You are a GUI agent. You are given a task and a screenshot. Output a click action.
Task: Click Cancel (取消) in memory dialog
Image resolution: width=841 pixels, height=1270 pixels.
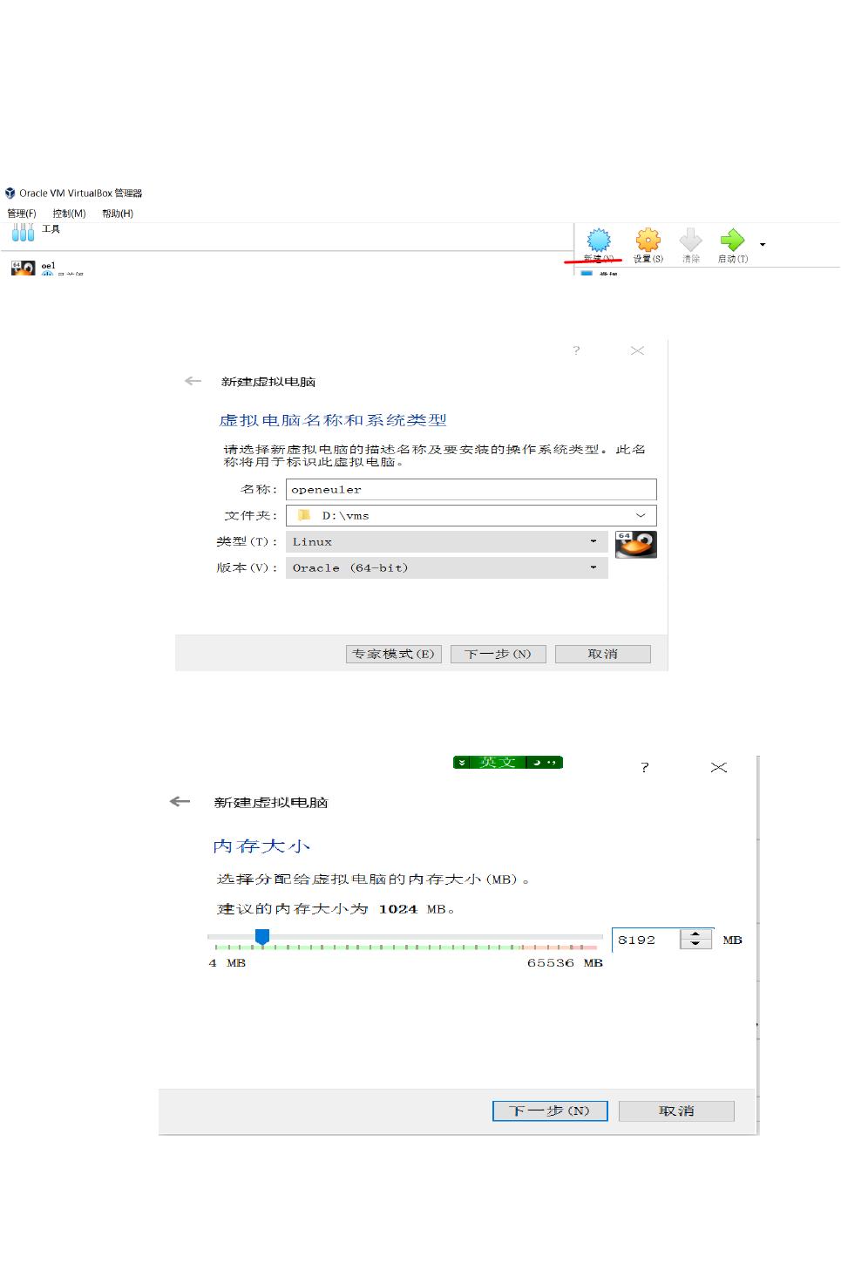point(676,1111)
